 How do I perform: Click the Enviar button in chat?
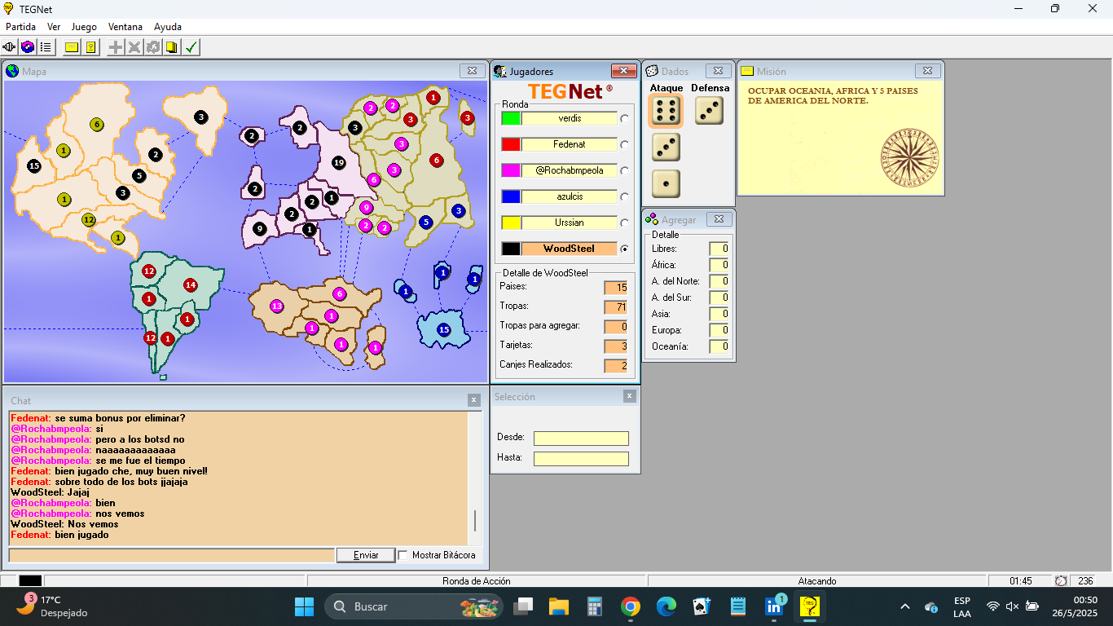point(366,555)
